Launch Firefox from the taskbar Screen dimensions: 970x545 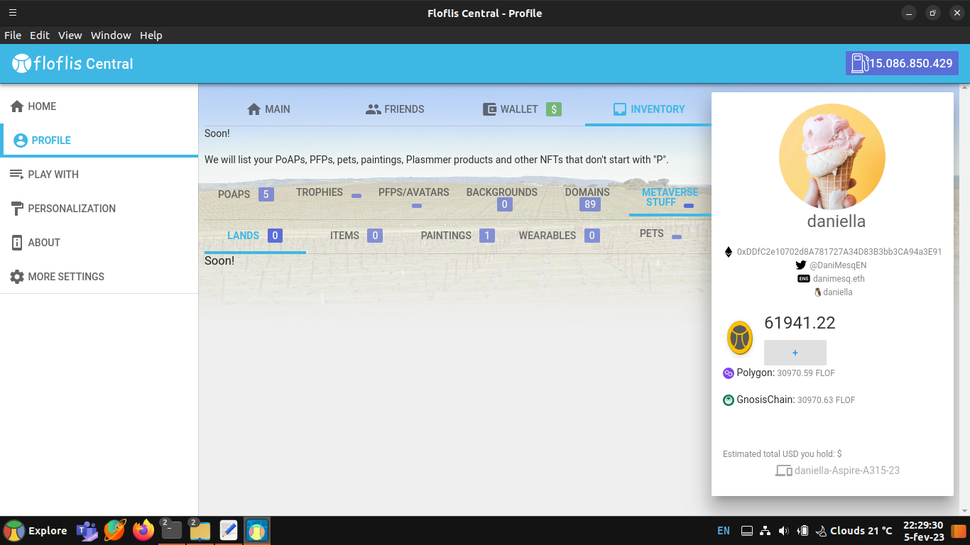[143, 531]
